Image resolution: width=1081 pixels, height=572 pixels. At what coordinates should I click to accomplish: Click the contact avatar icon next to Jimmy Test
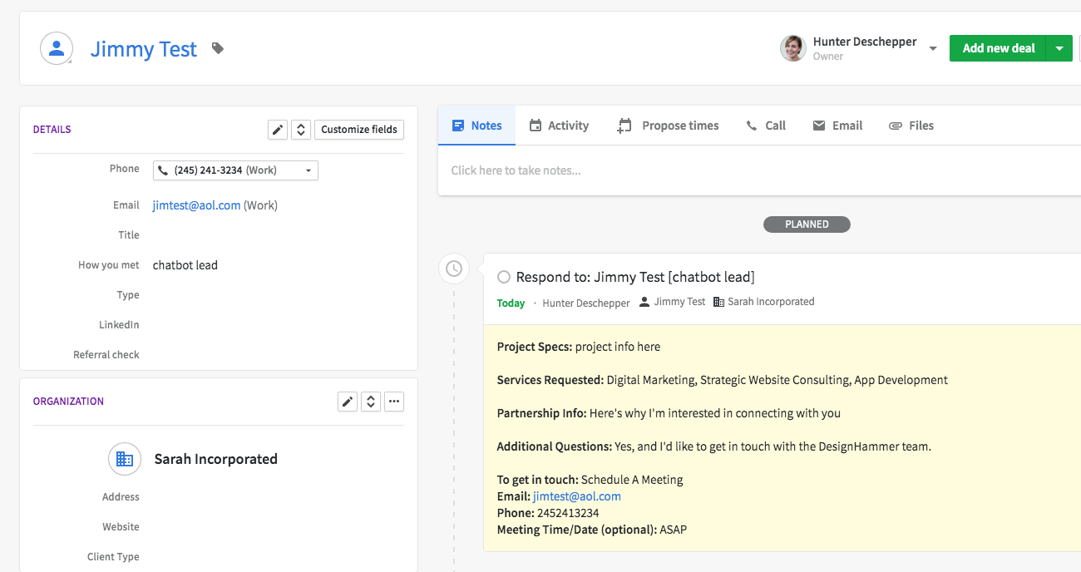coord(57,48)
